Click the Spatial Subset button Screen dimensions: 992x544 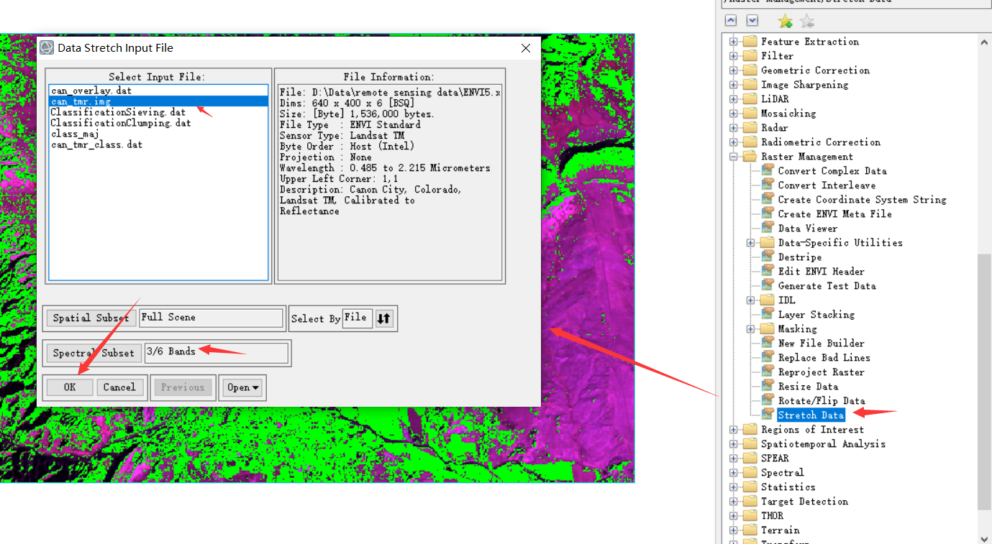click(91, 318)
